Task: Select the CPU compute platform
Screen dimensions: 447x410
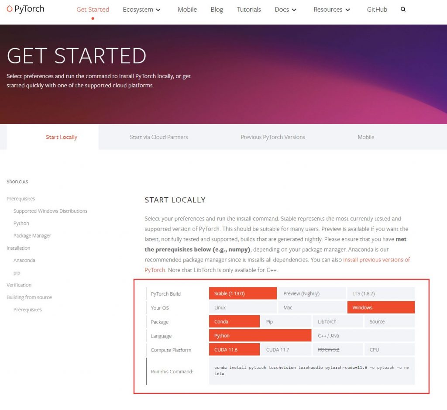Action: pos(389,349)
